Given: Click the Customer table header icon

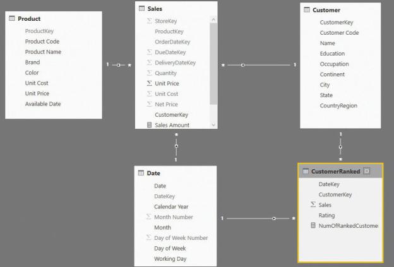Looking at the screenshot, I should 307,10.
